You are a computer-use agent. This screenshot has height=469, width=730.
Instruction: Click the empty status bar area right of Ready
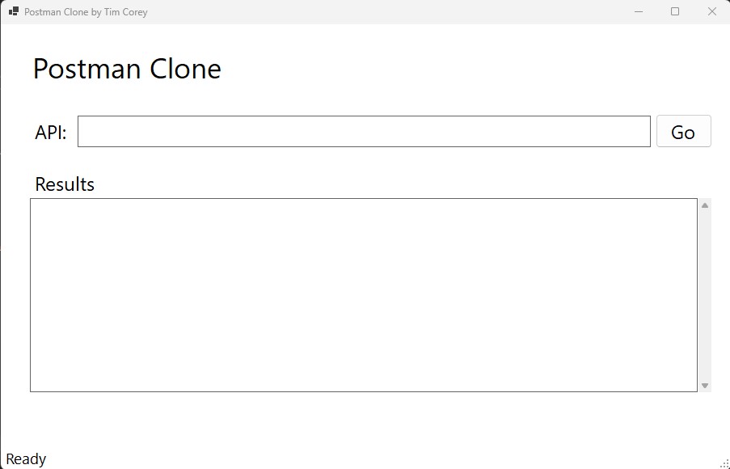pos(364,459)
